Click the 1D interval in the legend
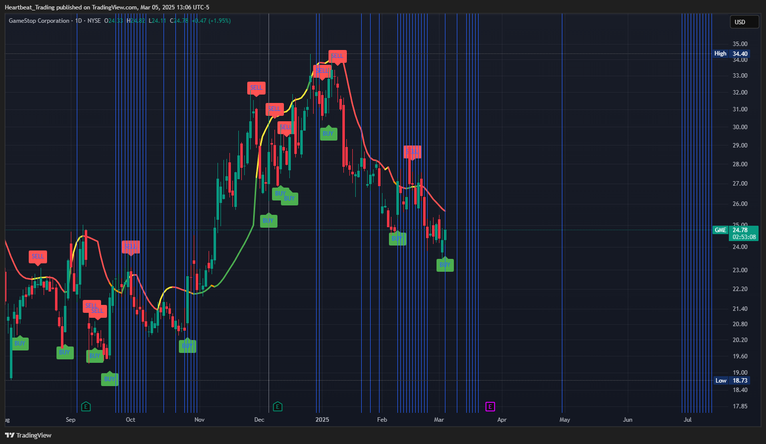Image resolution: width=766 pixels, height=444 pixels. tap(79, 21)
